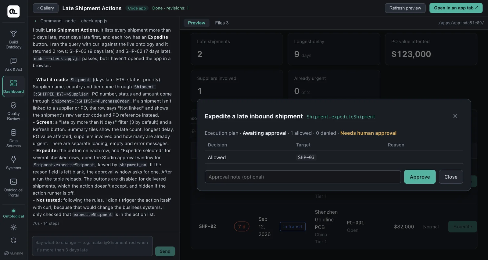Click Expedite button in the SHP-02 row
Viewport: 488px width, 260px height.
[x=462, y=226]
